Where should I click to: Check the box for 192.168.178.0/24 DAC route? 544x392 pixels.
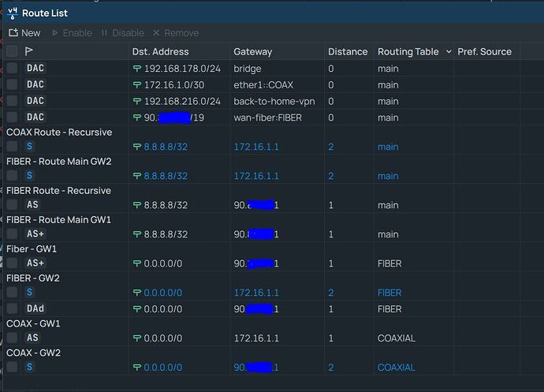(x=12, y=69)
